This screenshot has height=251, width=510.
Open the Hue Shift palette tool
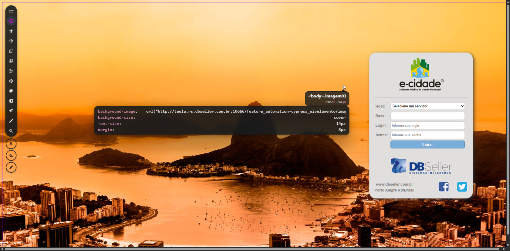[11, 91]
